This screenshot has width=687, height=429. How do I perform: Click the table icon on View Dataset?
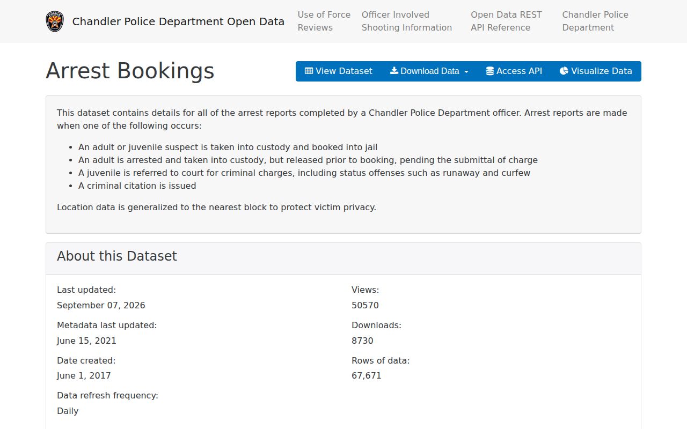(309, 71)
